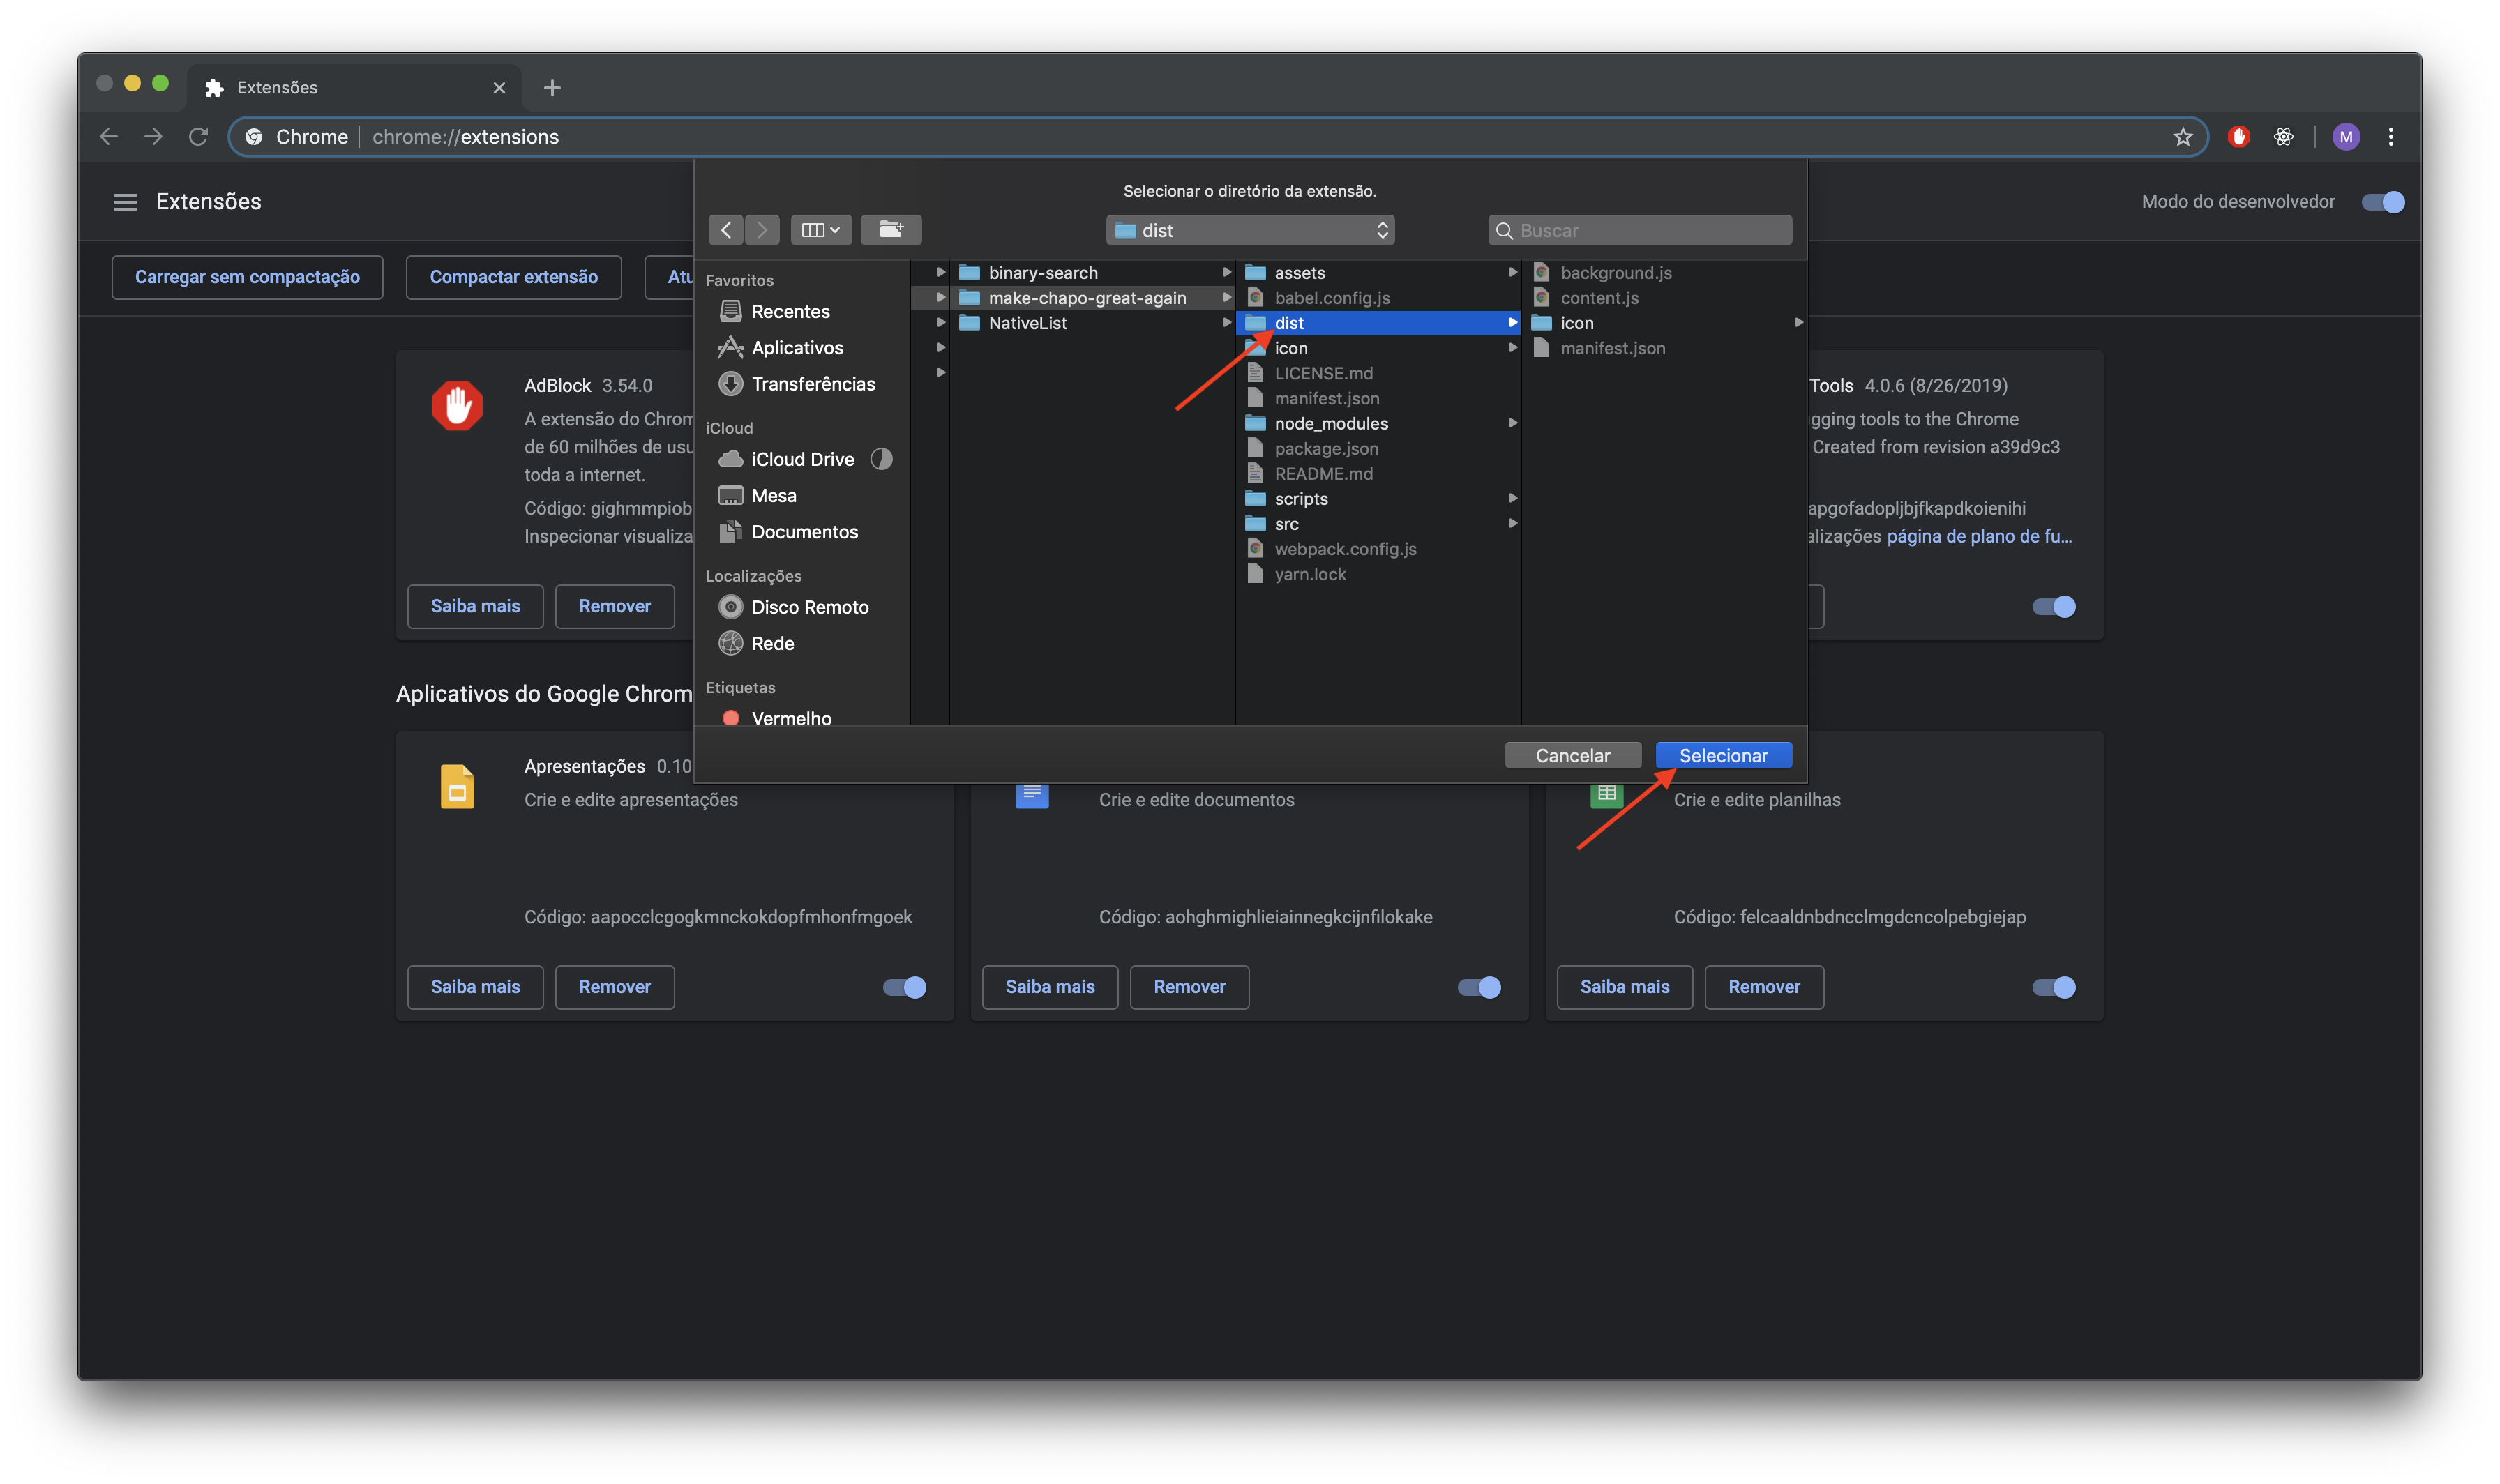Viewport: 2500px width, 1484px height.
Task: Select Transferências in sidebar
Action: [x=812, y=384]
